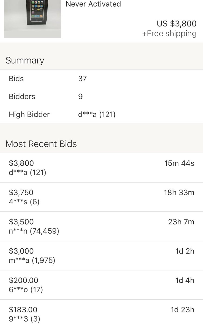Tap bidder 6***o (17)
Image resolution: width=203 pixels, height=324 pixels.
tap(26, 289)
